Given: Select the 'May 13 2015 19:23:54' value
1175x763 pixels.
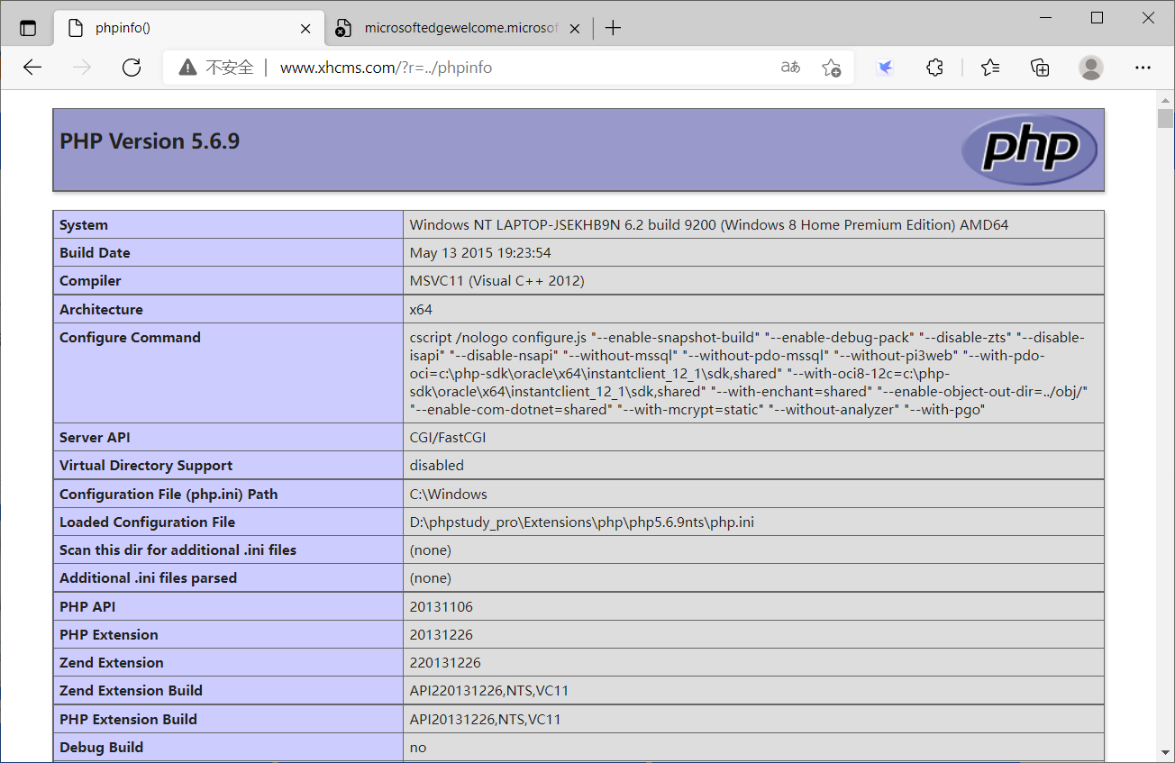Looking at the screenshot, I should point(480,252).
